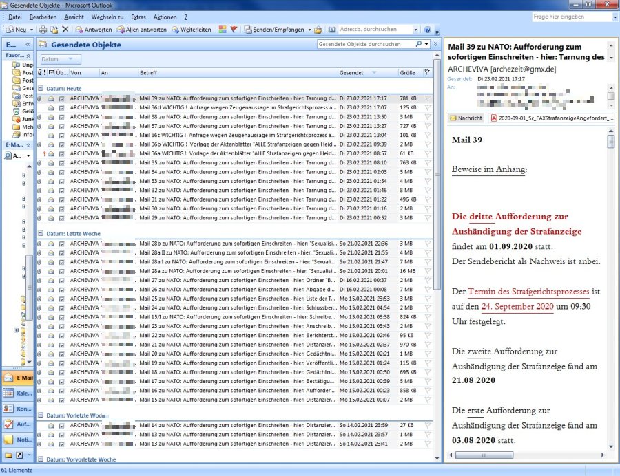Open the Ansicht menu

[74, 17]
